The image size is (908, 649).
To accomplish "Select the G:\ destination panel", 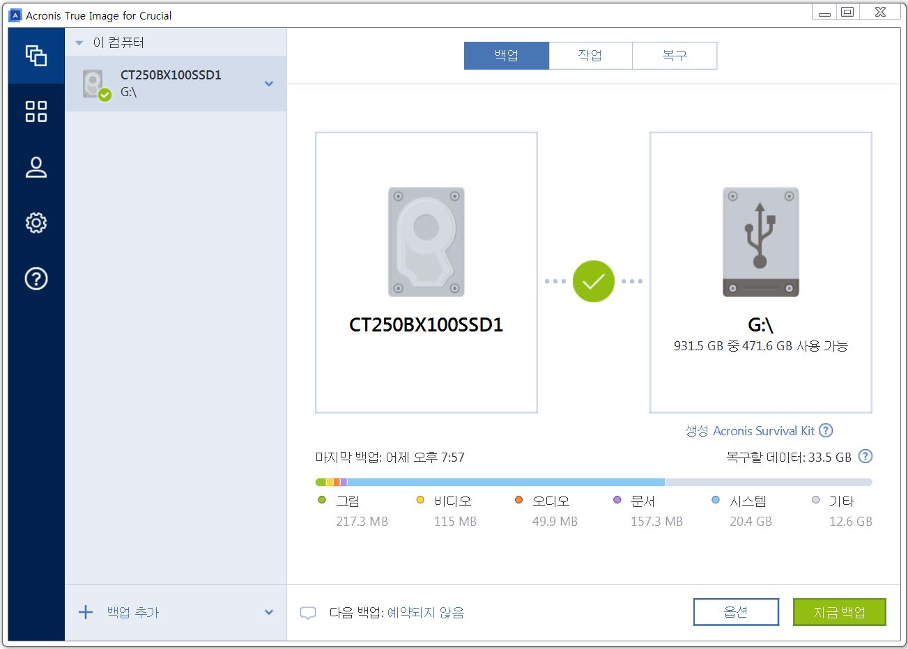I will click(x=761, y=272).
